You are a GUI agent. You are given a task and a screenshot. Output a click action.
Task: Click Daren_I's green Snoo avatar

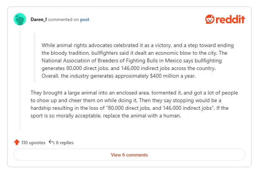tap(20, 19)
